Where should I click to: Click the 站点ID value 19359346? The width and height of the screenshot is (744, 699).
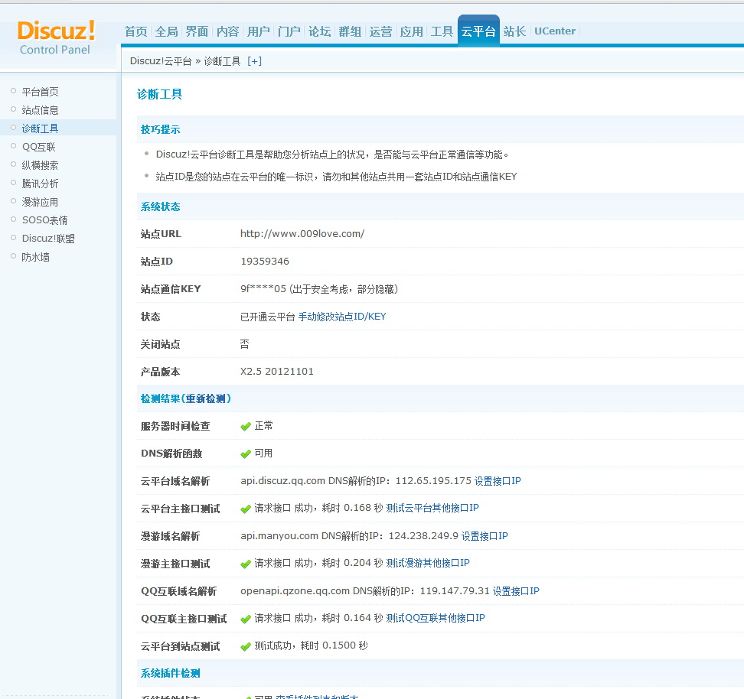265,262
